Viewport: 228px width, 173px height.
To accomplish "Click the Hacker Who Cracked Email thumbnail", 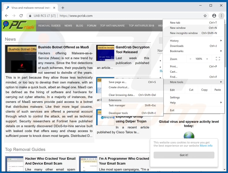I will (x=14, y=164).
